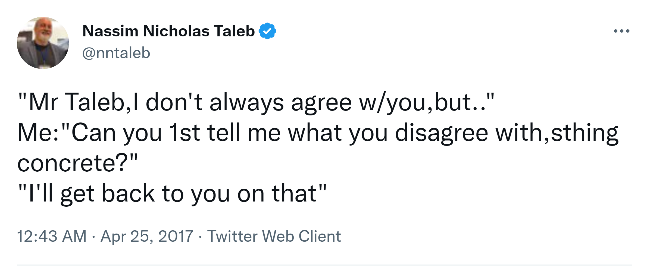Click the abbreviated word "sthing"
This screenshot has height=277, width=647.
[585, 133]
